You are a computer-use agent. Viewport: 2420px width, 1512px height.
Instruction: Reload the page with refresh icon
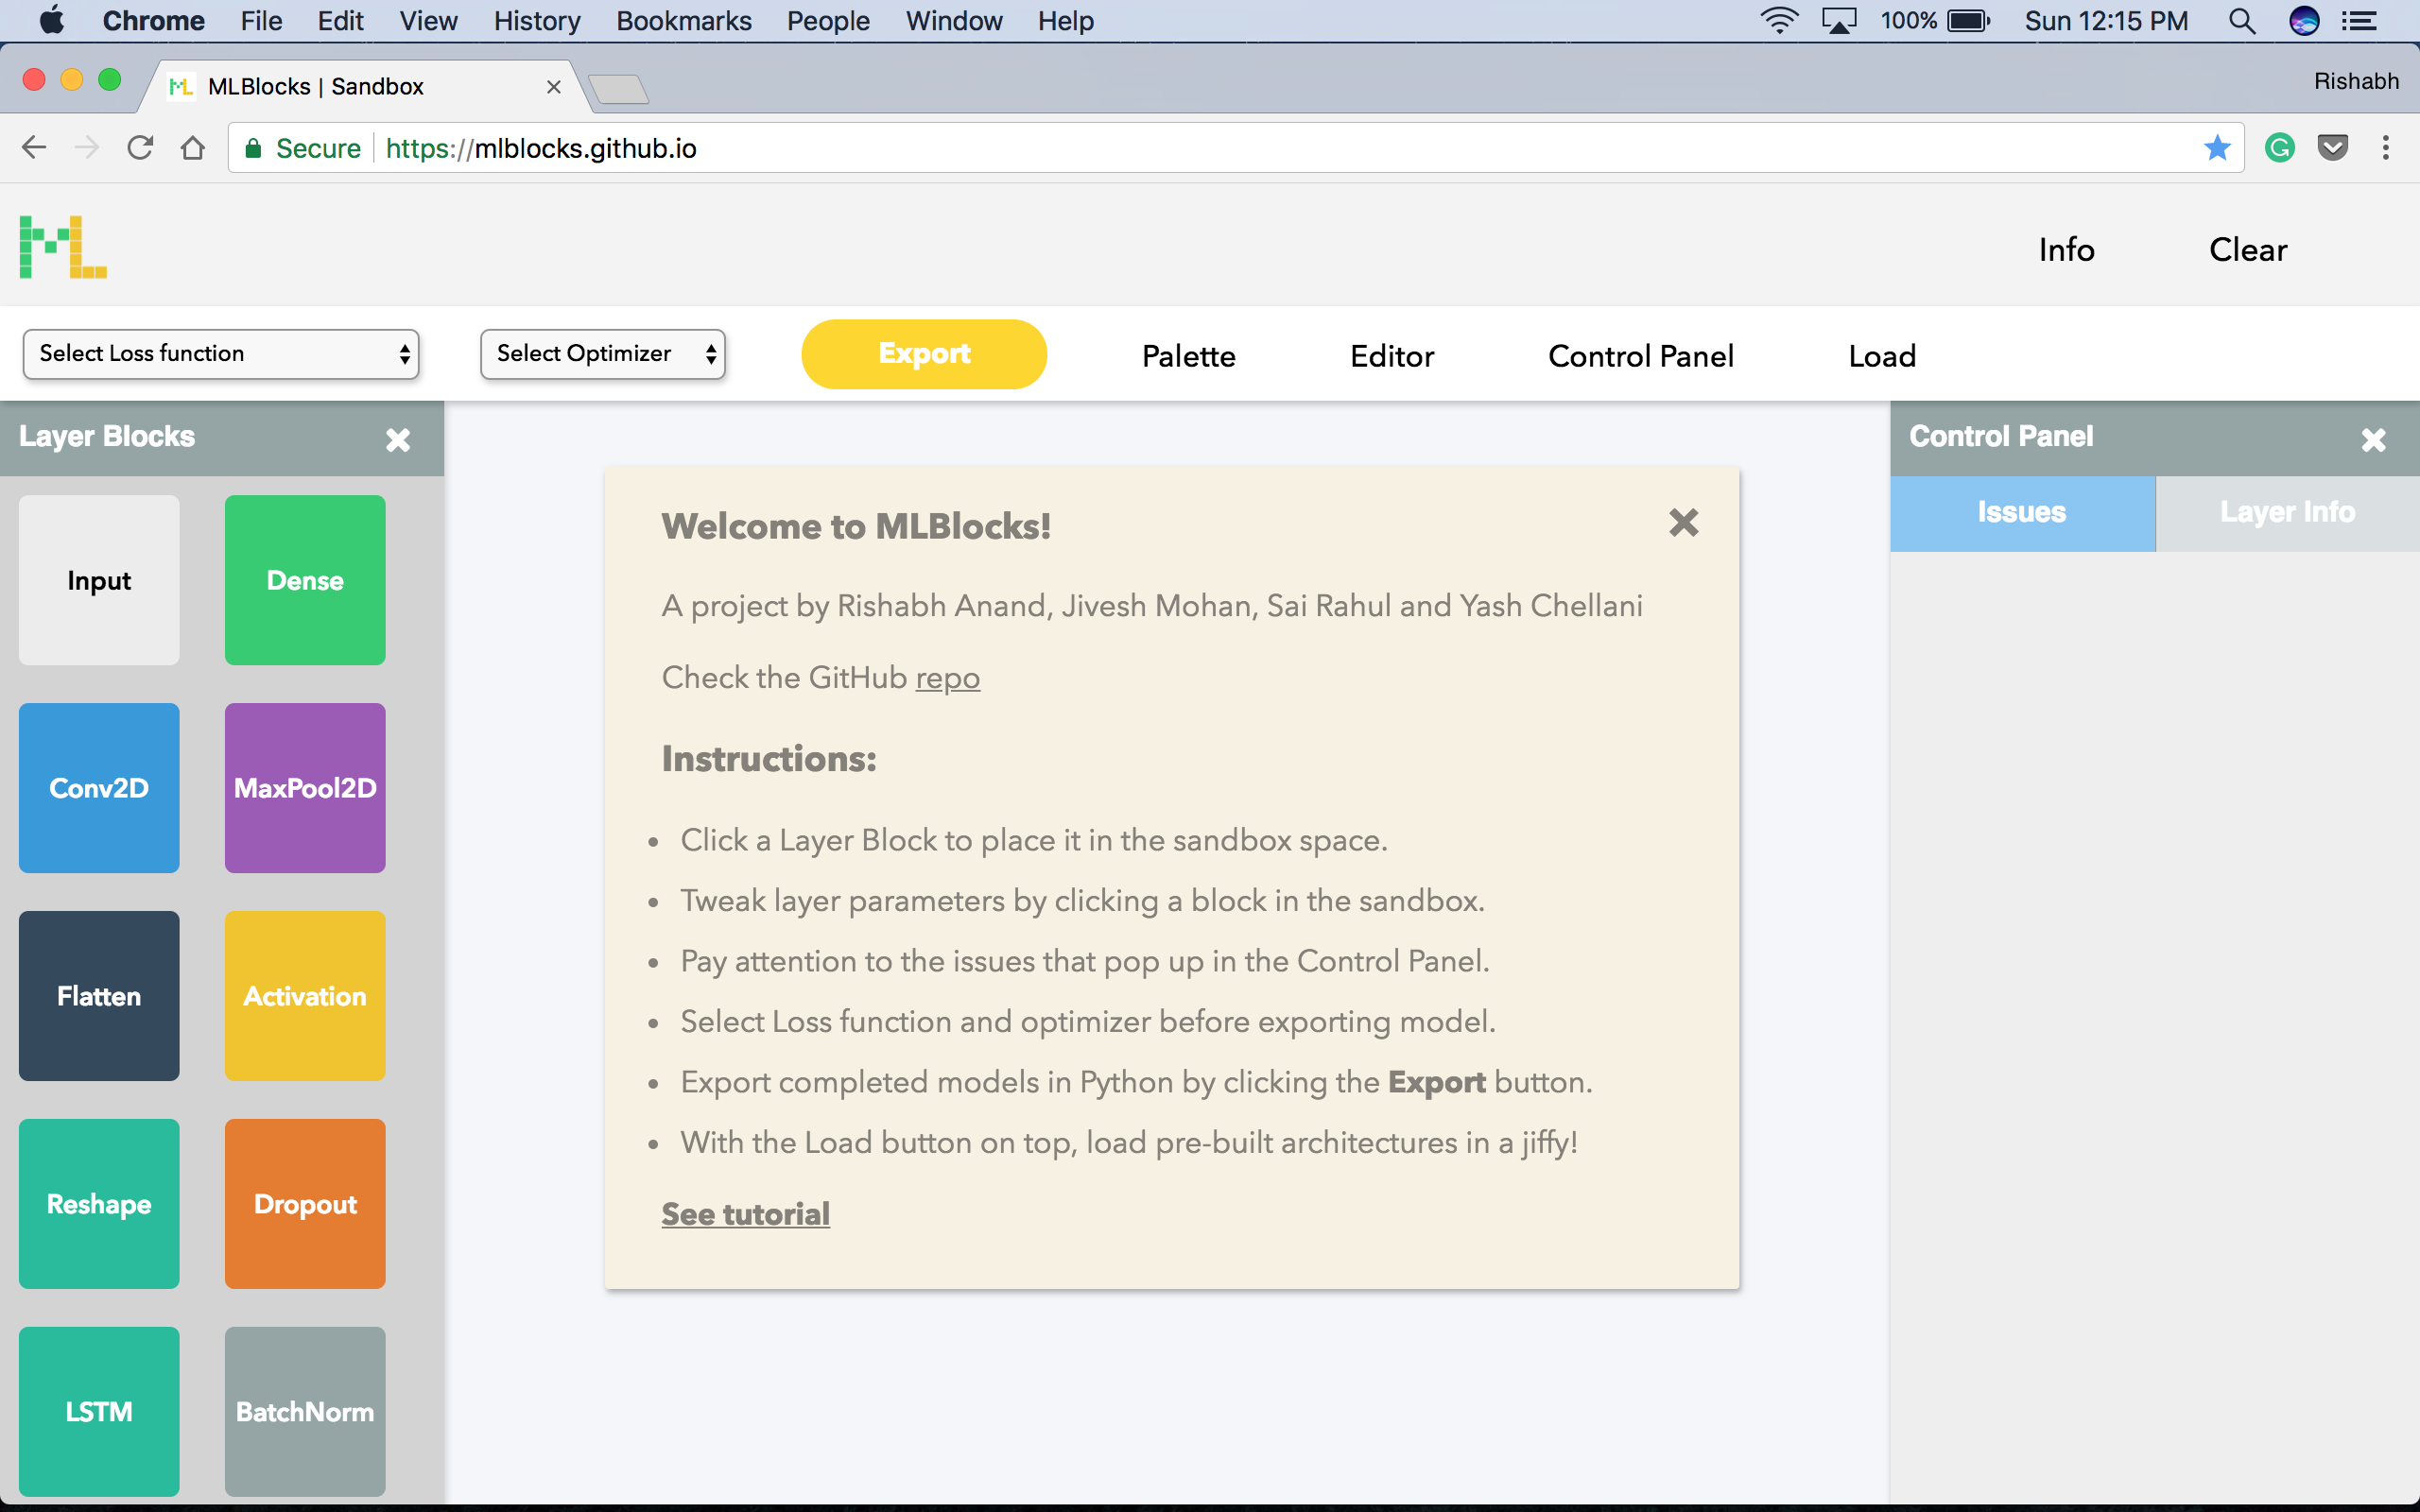point(140,148)
